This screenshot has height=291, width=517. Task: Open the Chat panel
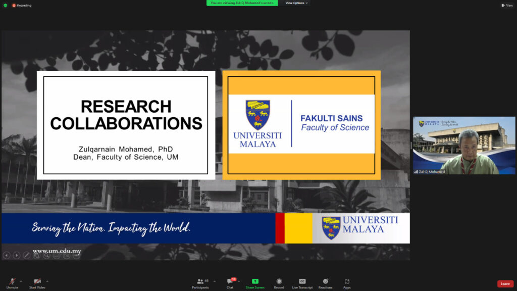point(230,283)
